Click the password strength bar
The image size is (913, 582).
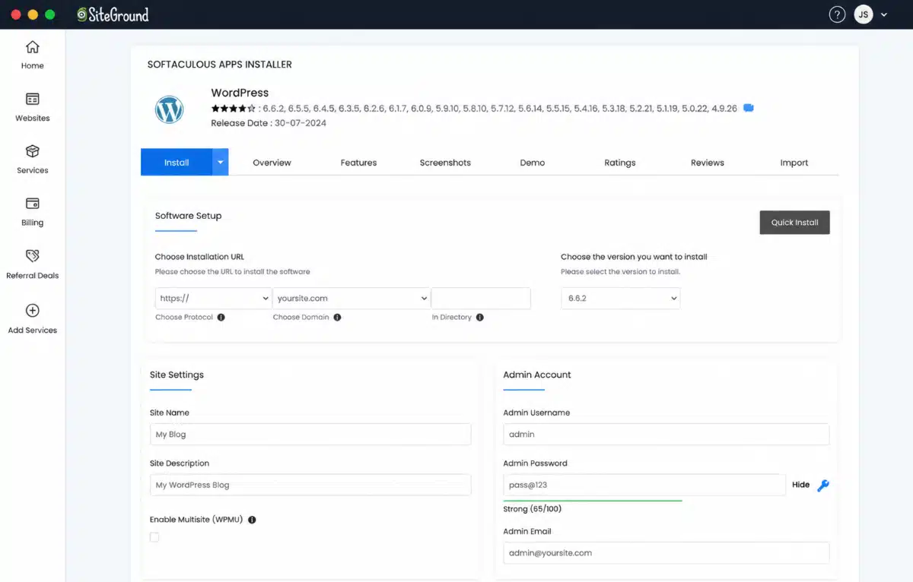(593, 500)
